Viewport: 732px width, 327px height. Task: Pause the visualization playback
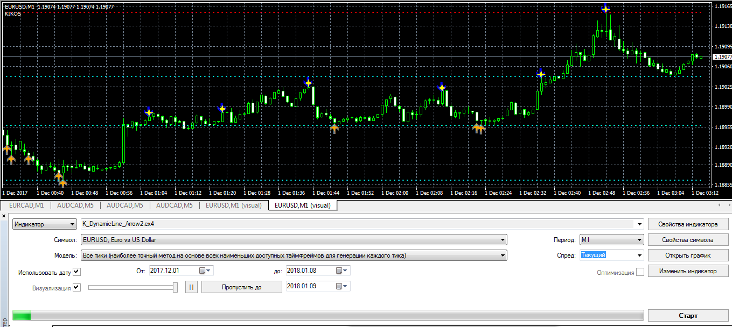191,287
